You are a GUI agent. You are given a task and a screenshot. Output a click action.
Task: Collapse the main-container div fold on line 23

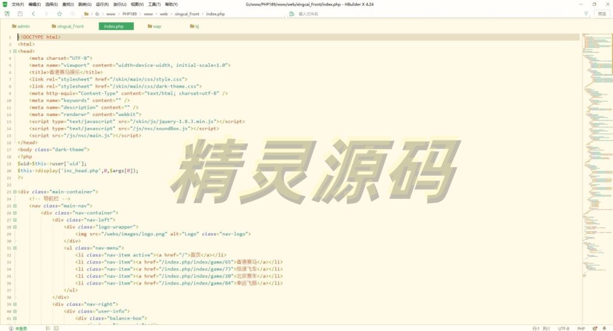click(15, 192)
